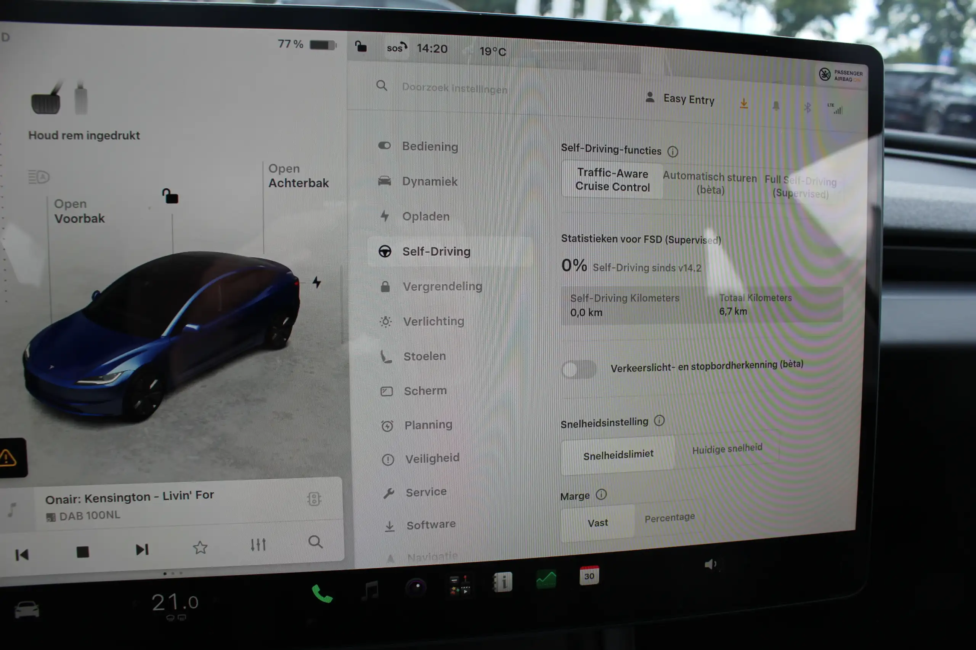Image resolution: width=976 pixels, height=650 pixels.
Task: Select the Self-Driving menu item
Action: (449, 251)
